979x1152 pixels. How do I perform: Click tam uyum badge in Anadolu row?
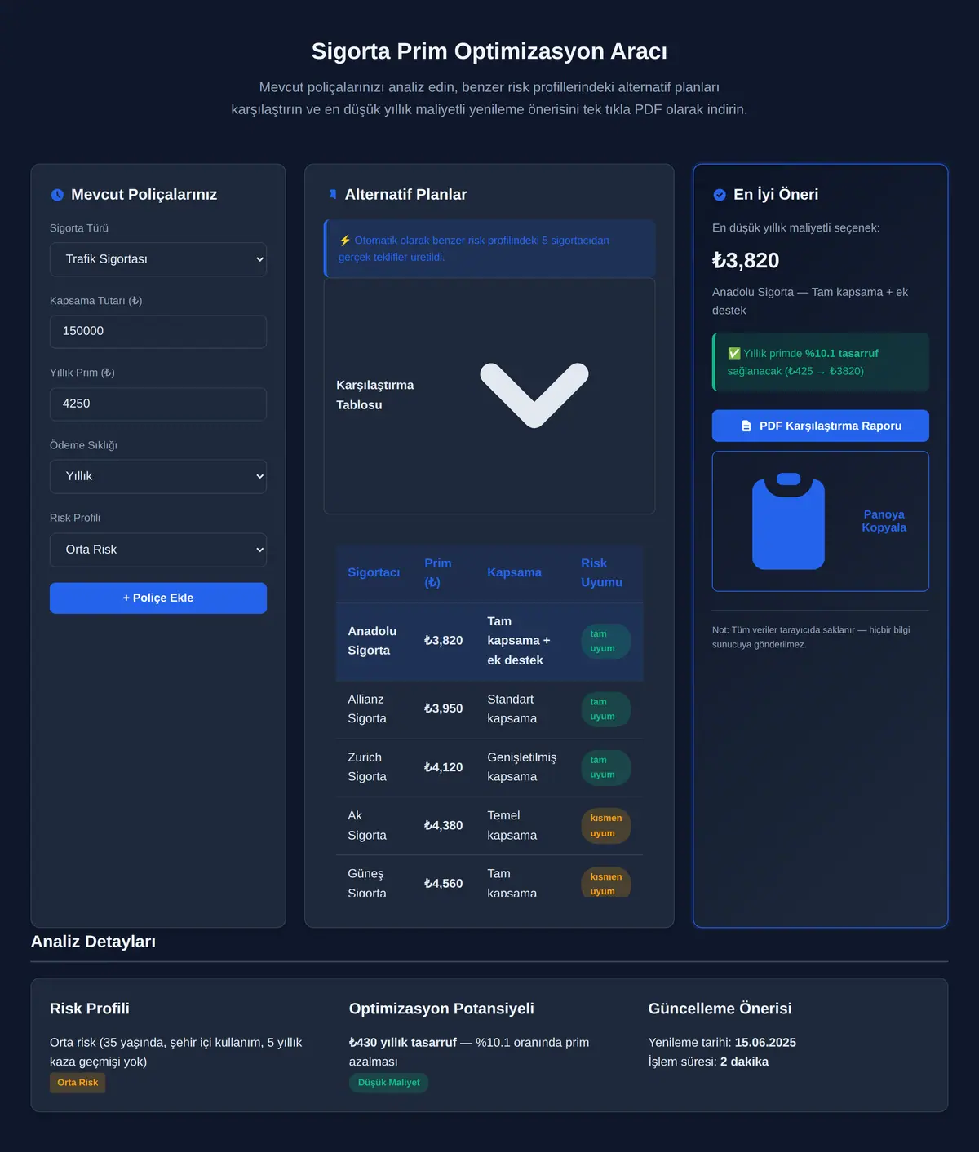[x=605, y=641]
